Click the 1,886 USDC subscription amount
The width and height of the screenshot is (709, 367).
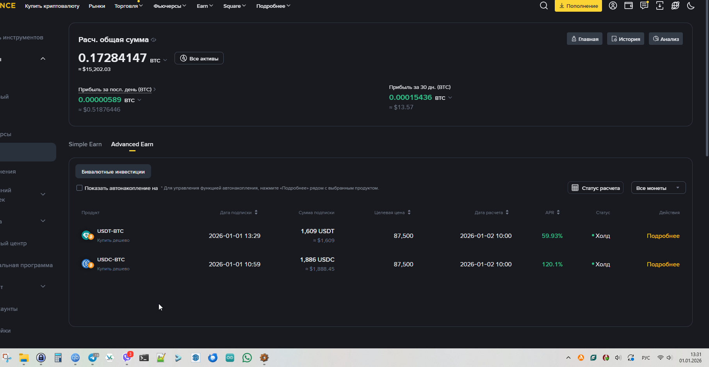coord(317,260)
